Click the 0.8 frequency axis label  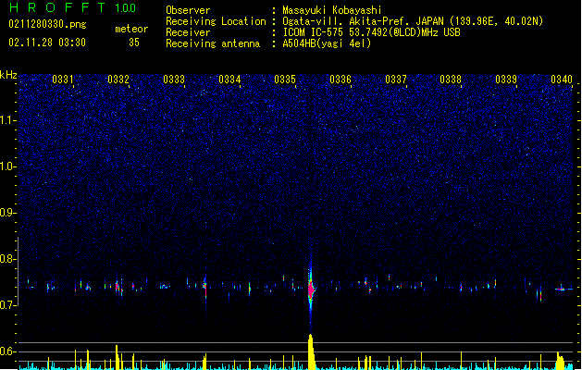pos(8,259)
